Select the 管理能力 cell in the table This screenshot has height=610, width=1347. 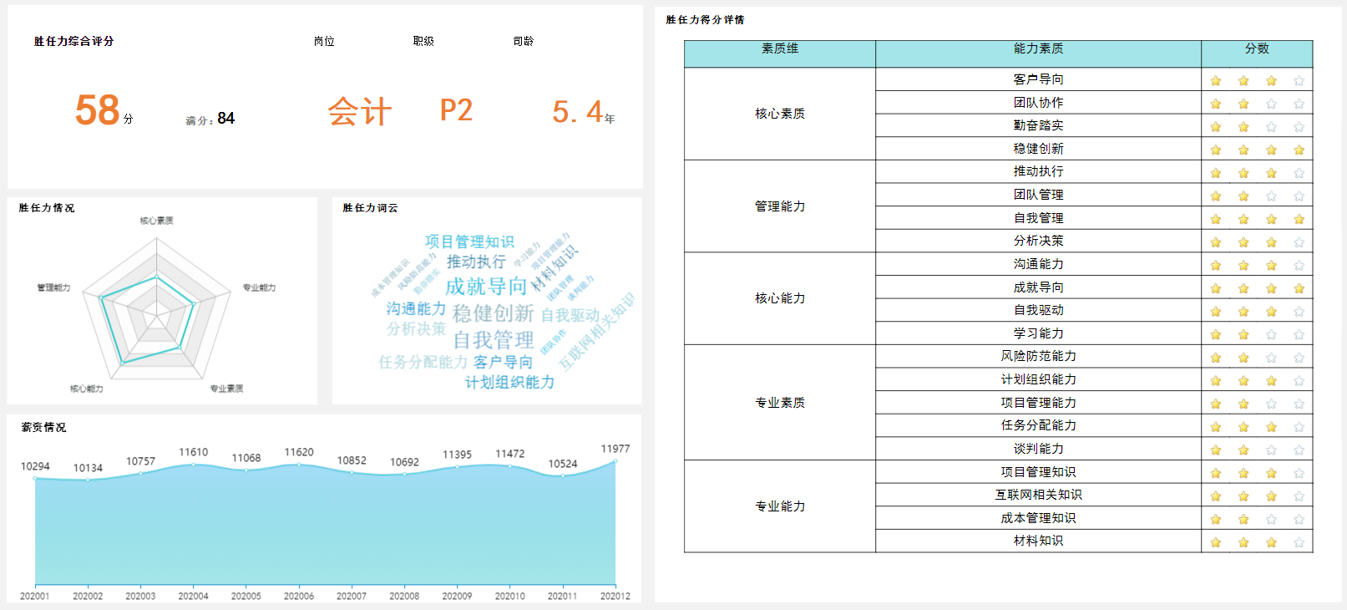(x=780, y=206)
